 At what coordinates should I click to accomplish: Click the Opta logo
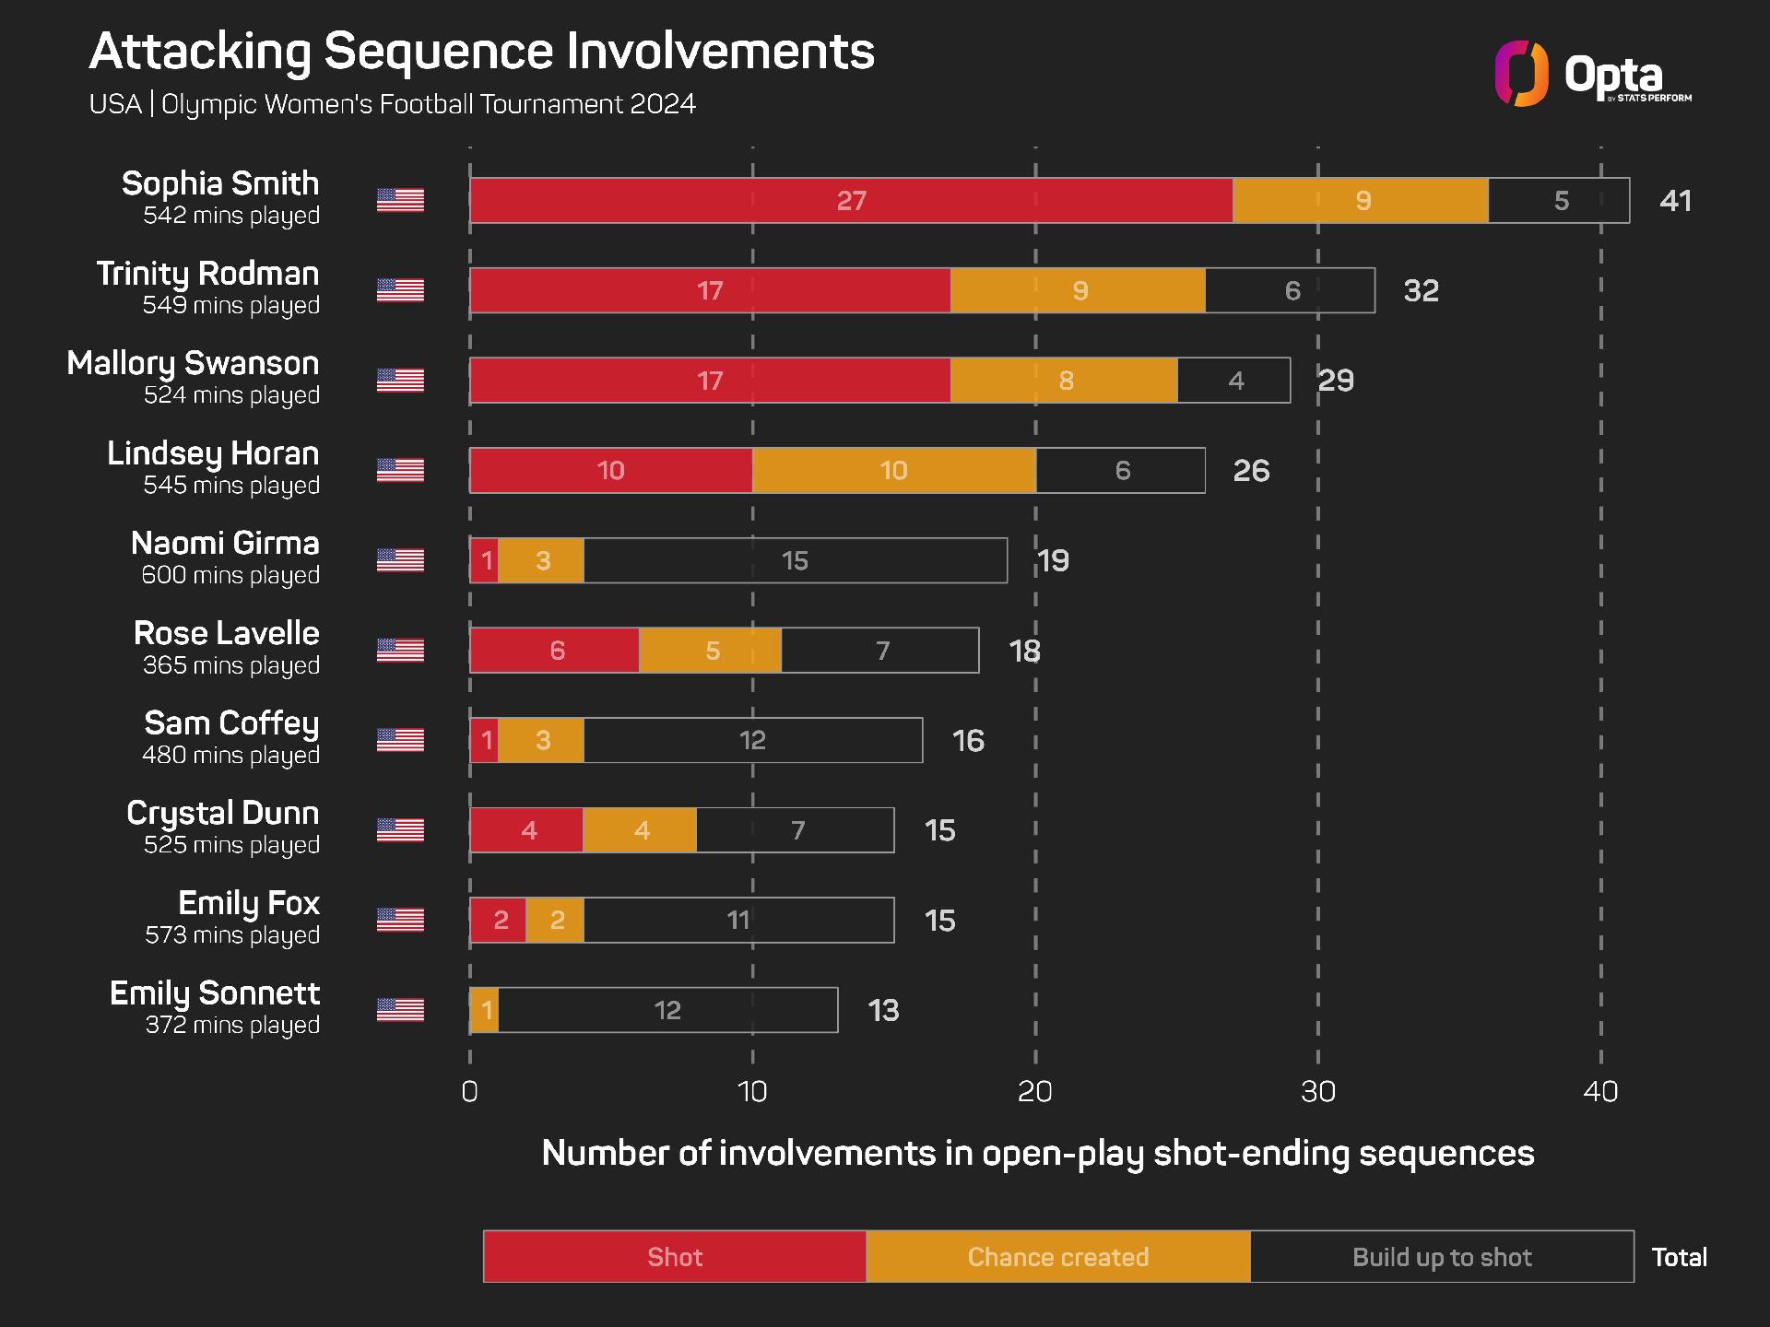click(1592, 74)
